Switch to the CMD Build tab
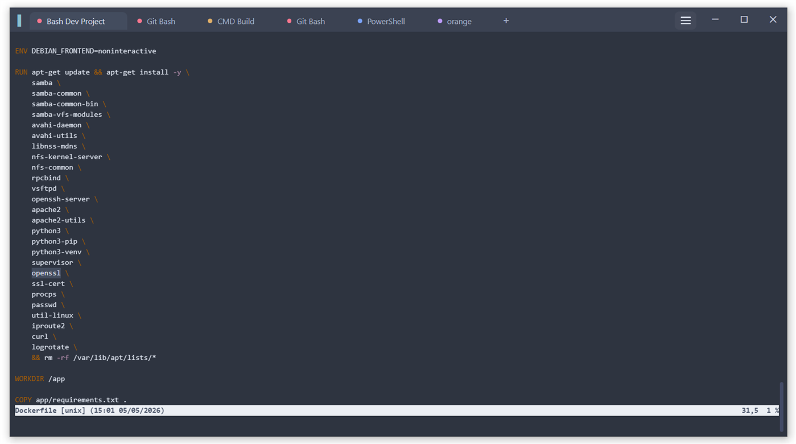The width and height of the screenshot is (796, 444). [x=231, y=21]
